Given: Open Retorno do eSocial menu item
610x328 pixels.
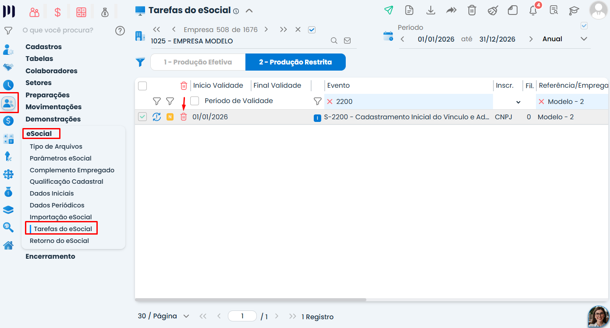Looking at the screenshot, I should (59, 241).
